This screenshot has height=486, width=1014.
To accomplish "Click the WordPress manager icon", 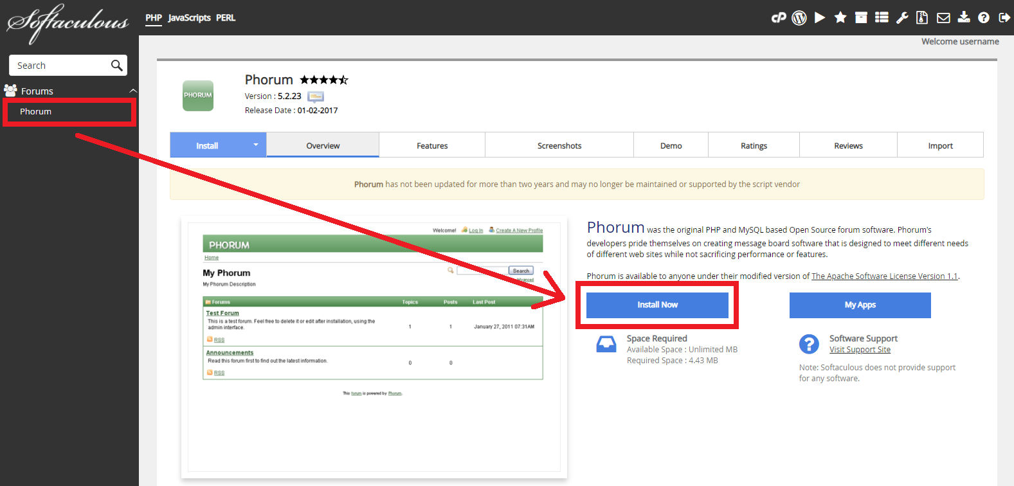I will (x=799, y=18).
